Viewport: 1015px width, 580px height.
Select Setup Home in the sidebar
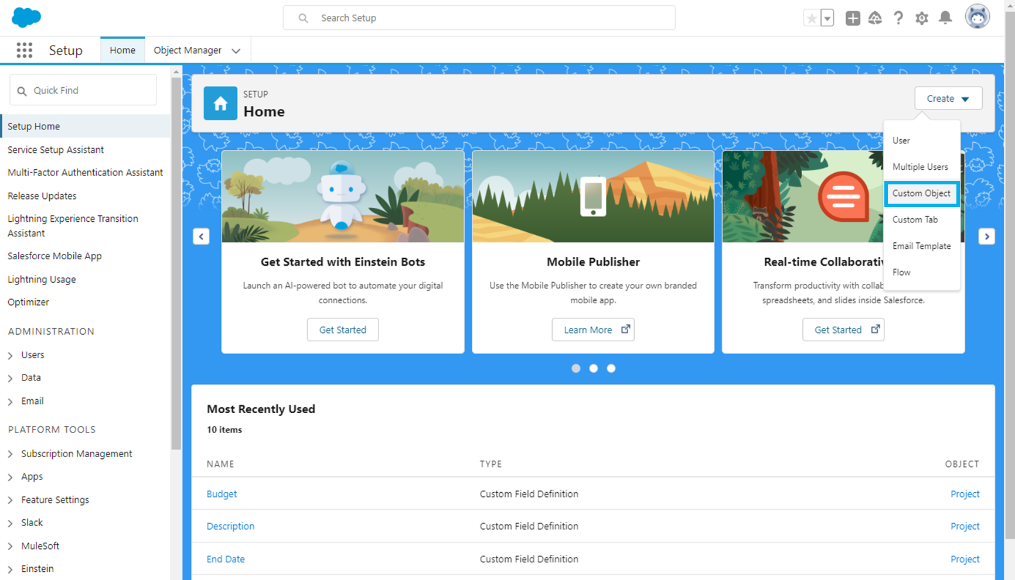click(x=86, y=126)
